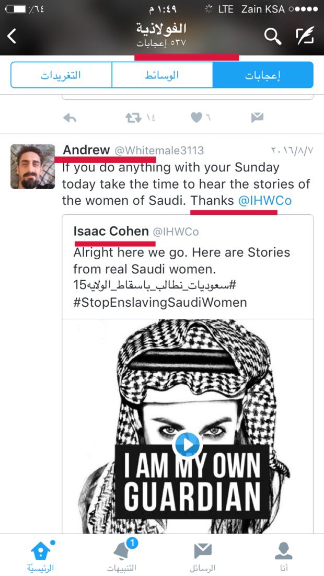Tap the #StopEnslavingSaudiWomen hashtag

pyautogui.click(x=160, y=302)
